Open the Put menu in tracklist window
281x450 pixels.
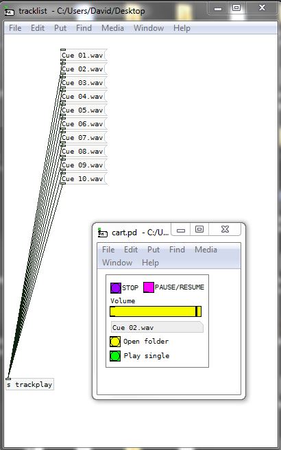tap(60, 28)
